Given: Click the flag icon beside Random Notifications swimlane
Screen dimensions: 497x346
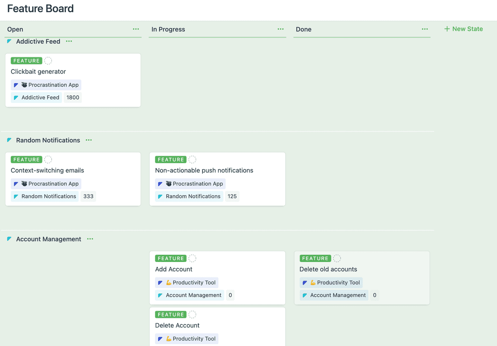Looking at the screenshot, I should (9, 140).
